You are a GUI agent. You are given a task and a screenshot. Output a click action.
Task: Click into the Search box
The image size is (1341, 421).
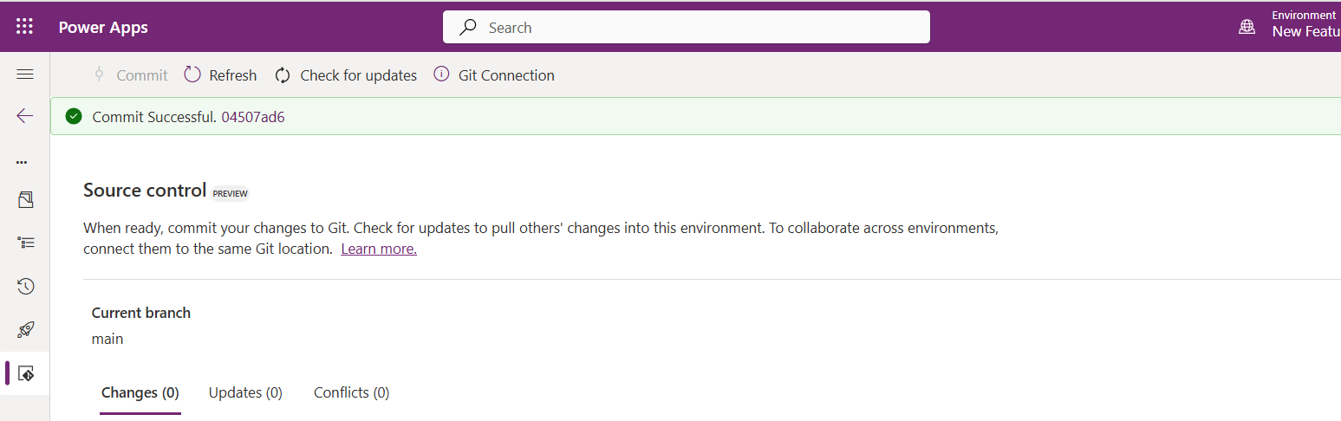(x=687, y=27)
